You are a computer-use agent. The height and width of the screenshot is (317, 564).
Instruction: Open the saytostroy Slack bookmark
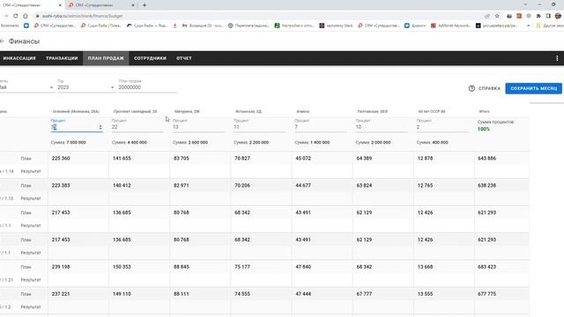336,26
